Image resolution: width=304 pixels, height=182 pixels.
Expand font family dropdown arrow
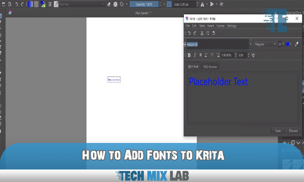(250, 44)
